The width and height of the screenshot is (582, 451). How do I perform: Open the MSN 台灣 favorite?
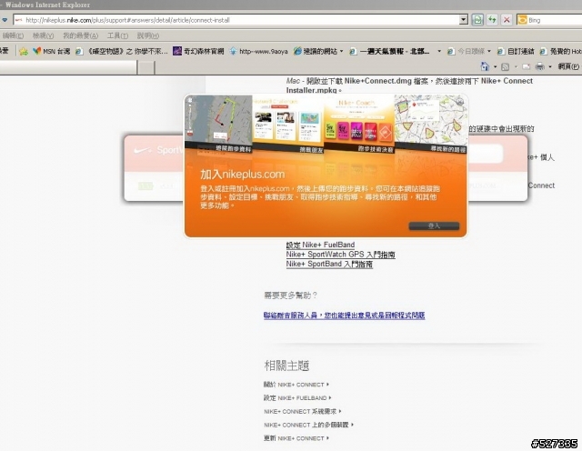(52, 51)
